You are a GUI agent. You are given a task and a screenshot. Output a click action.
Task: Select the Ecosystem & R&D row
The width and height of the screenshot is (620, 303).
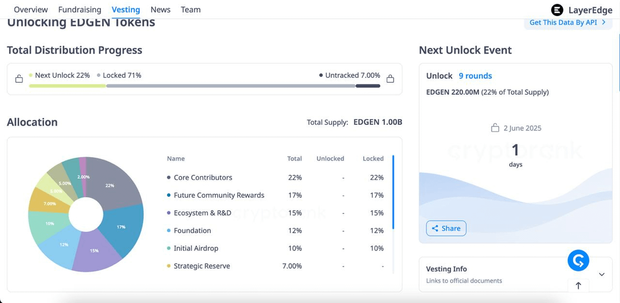pyautogui.click(x=275, y=213)
